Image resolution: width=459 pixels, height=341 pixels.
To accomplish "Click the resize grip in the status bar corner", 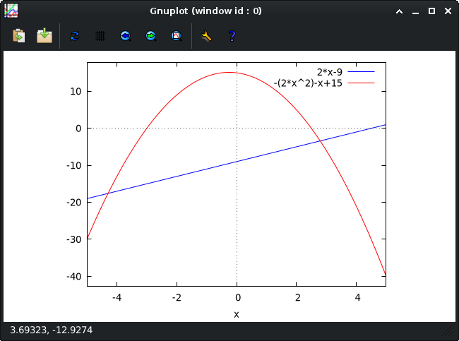I will pos(447,330).
